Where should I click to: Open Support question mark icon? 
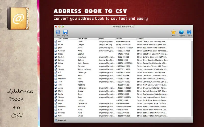pos(181,32)
